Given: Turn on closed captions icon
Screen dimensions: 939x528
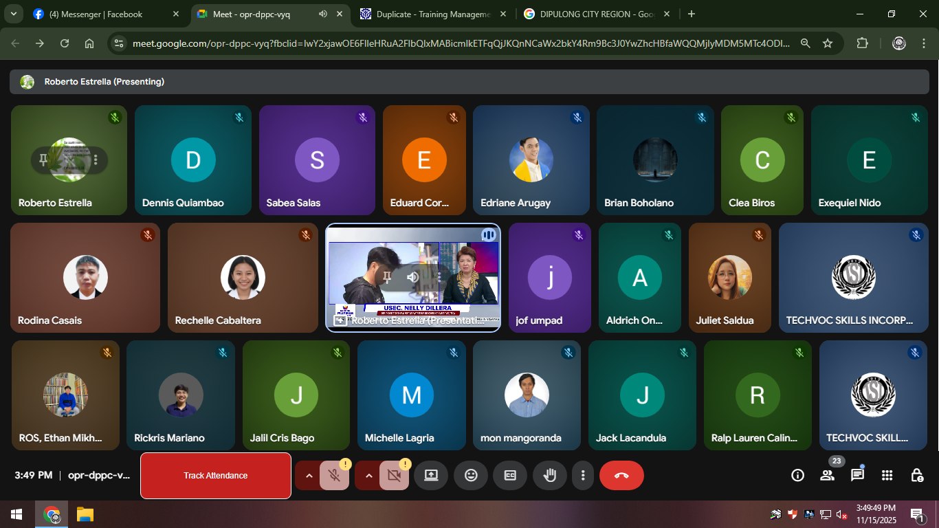Looking at the screenshot, I should point(510,475).
